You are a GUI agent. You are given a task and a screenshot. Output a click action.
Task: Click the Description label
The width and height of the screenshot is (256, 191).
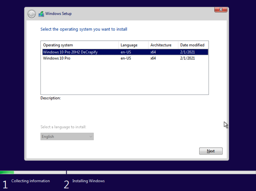(50, 98)
